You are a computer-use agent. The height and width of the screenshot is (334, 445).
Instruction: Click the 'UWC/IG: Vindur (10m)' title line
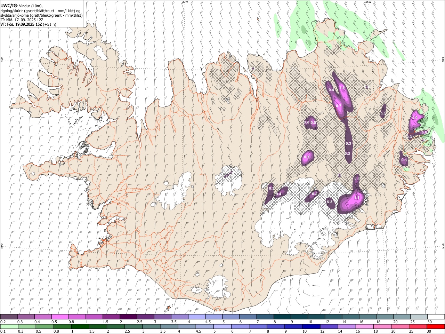[22, 6]
